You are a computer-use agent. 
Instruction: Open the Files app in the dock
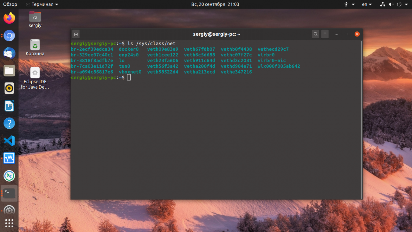coord(9,71)
